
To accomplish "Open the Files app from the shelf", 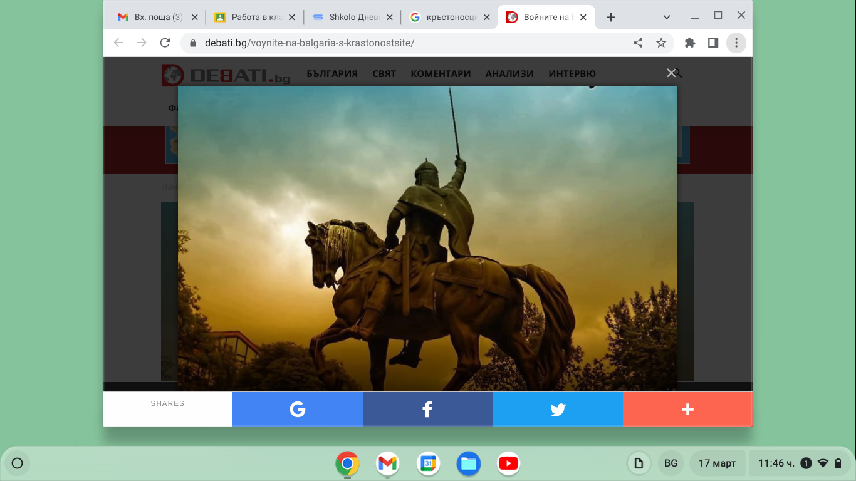I will [x=468, y=463].
